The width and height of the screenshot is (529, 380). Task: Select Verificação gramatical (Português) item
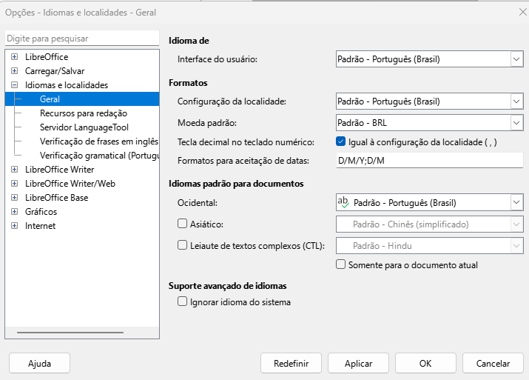[99, 156]
